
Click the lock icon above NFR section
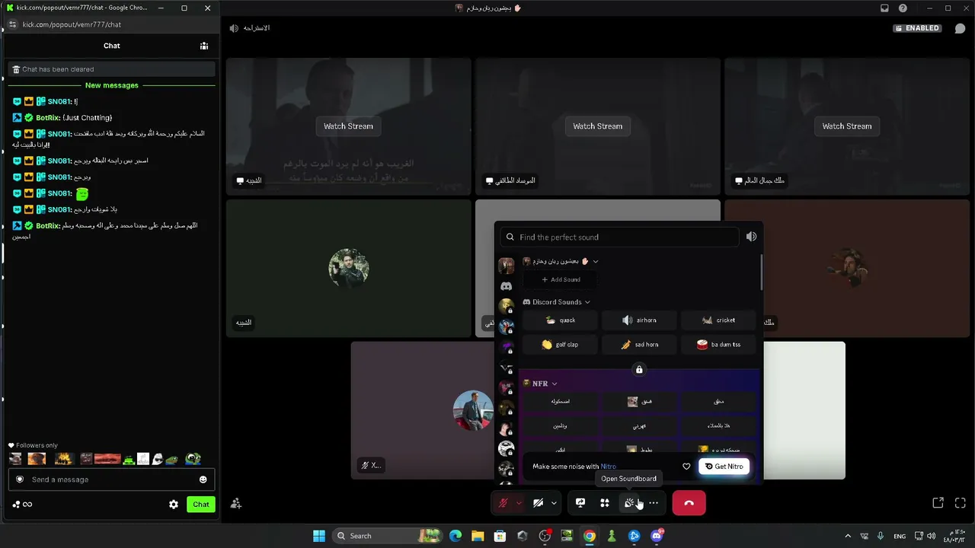[x=639, y=370]
